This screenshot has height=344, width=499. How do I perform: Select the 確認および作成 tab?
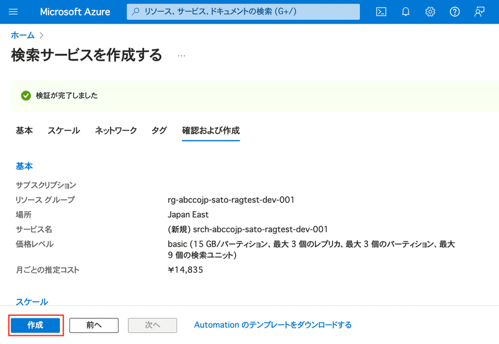(211, 130)
